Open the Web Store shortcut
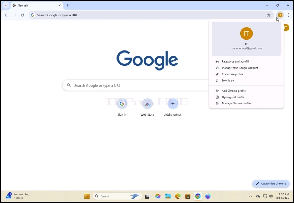Image resolution: width=294 pixels, height=203 pixels. coord(147,107)
